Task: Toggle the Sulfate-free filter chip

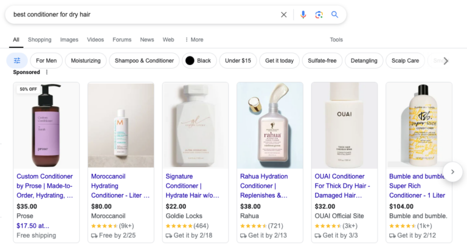Action: 322,61
